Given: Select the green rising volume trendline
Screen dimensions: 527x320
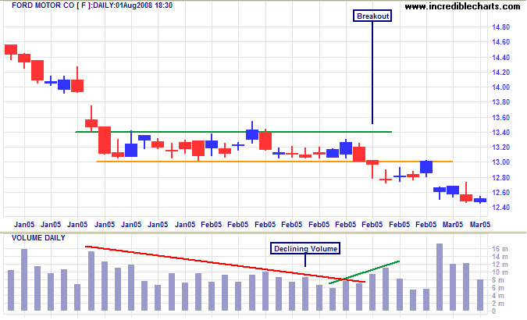Looking at the screenshot, I should pyautogui.click(x=365, y=272).
